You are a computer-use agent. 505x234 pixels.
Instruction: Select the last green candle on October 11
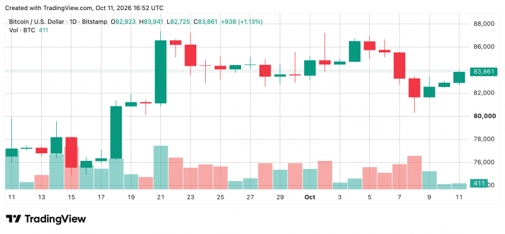point(459,77)
